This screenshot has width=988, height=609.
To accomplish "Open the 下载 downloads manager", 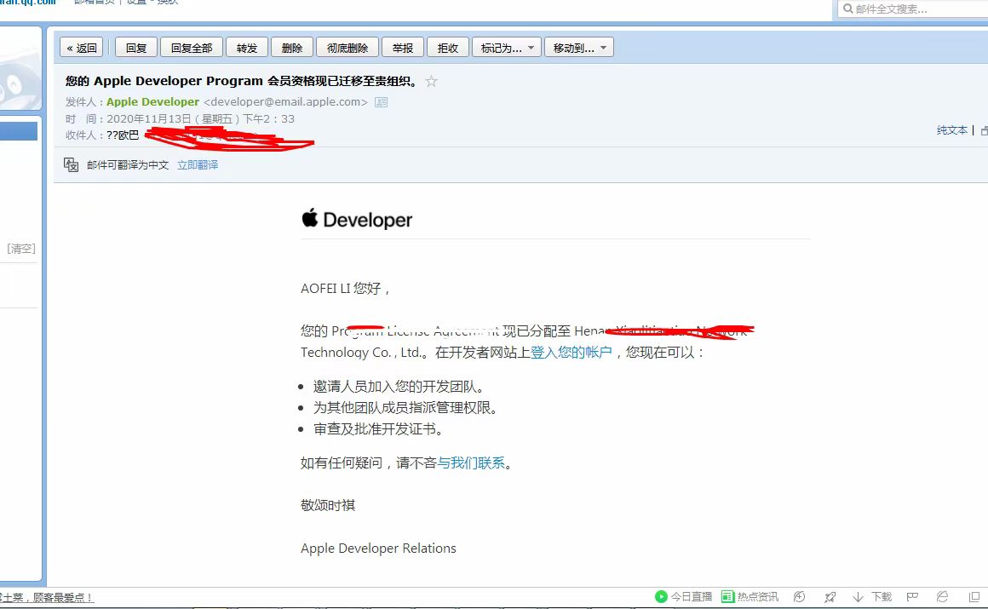I will [873, 597].
